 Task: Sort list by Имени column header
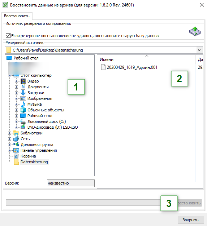coord(107,59)
